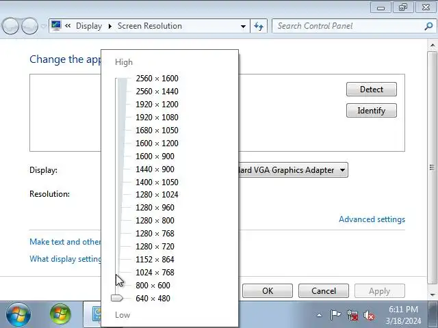Click the Detect button
Screen dimensions: 438x328
(x=371, y=90)
